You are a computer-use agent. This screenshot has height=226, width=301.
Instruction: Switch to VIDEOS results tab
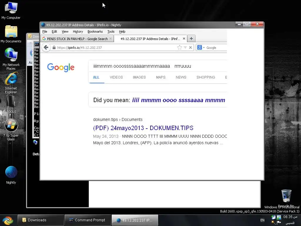pyautogui.click(x=116, y=77)
